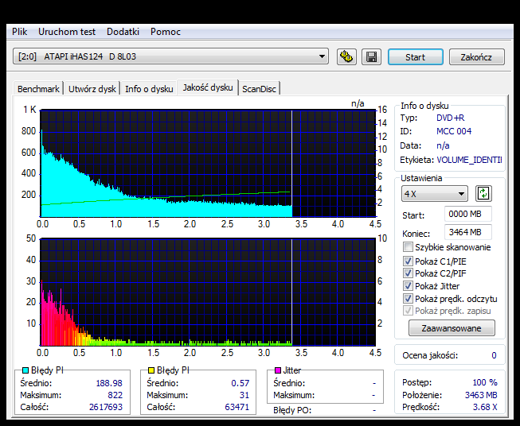Image resolution: width=520 pixels, height=426 pixels.
Task: Open the drive selection dropdown ATAPI iHAS124
Action: point(170,56)
